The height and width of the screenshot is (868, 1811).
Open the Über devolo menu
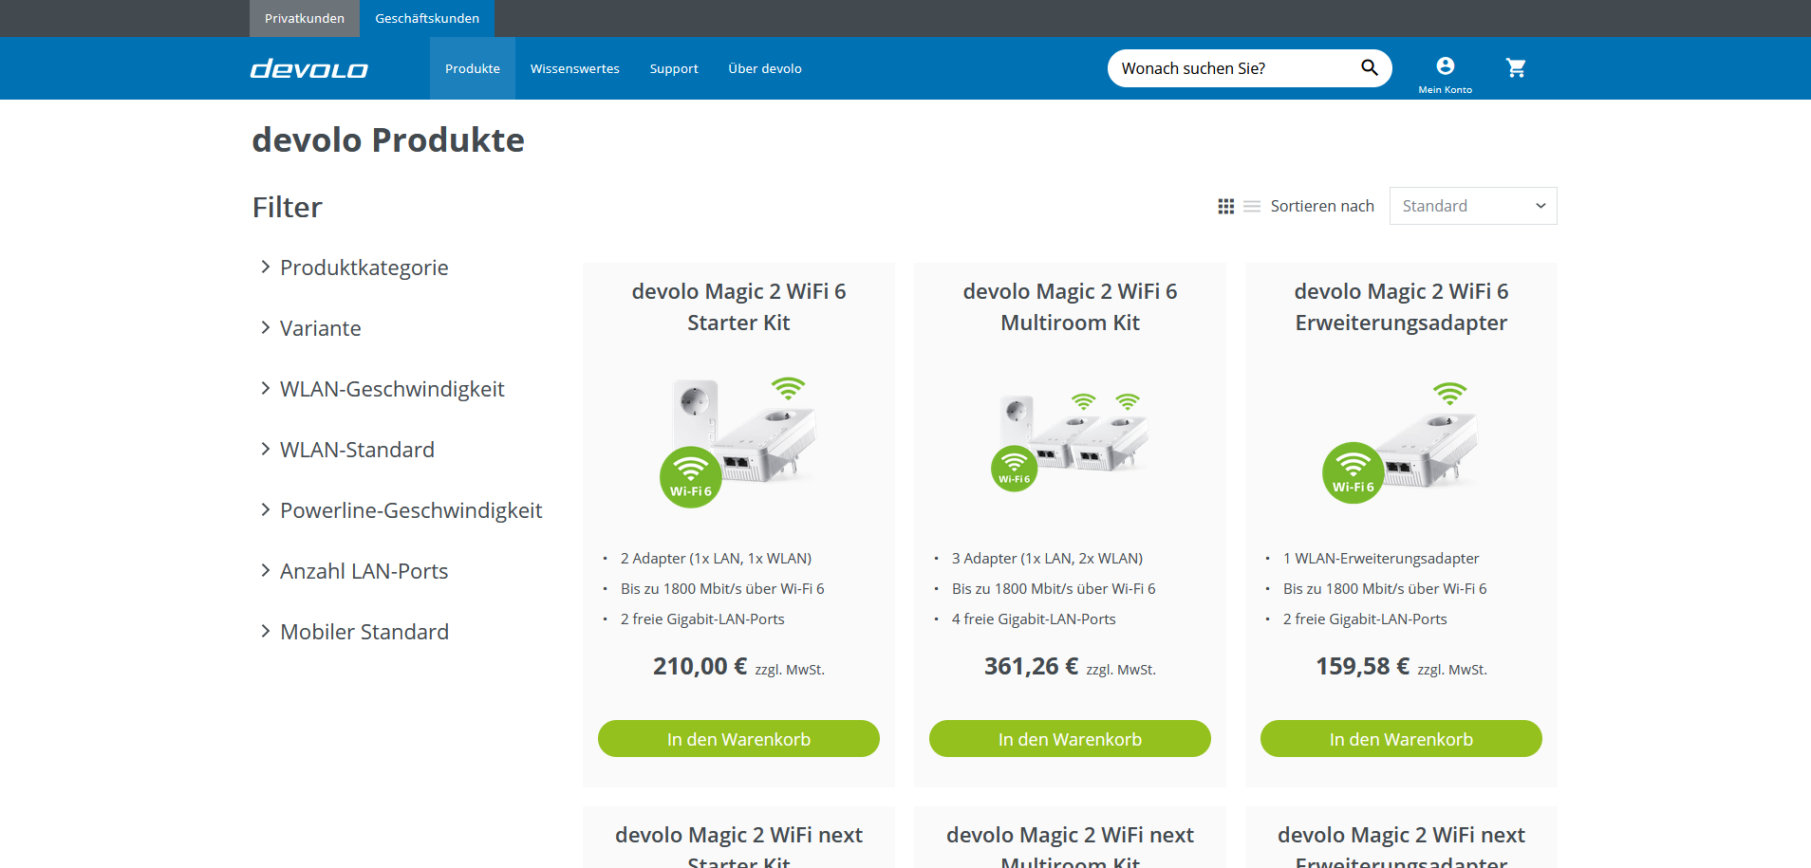[x=765, y=68]
